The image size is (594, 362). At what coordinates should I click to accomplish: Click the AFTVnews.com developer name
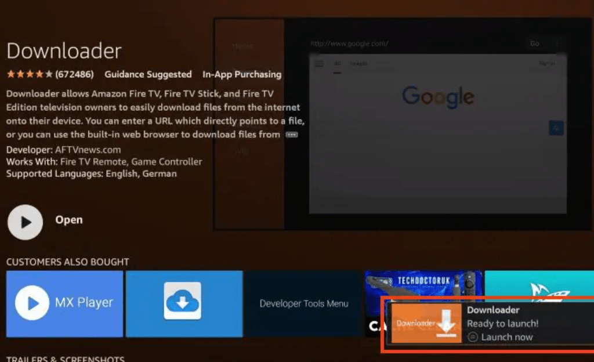pos(88,150)
